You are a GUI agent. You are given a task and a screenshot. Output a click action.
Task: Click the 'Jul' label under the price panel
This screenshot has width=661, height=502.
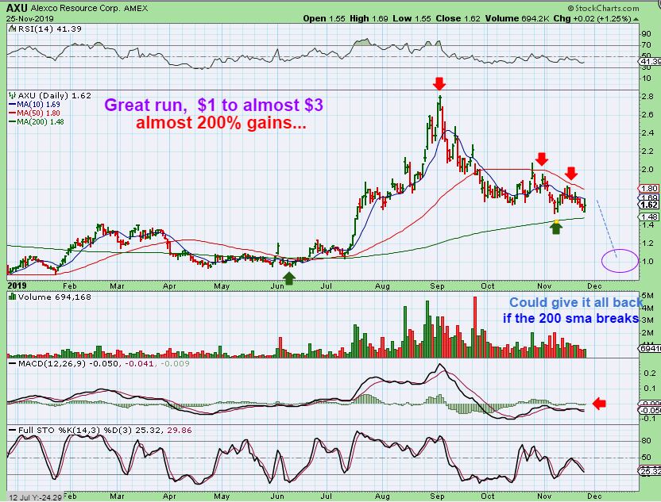click(326, 286)
